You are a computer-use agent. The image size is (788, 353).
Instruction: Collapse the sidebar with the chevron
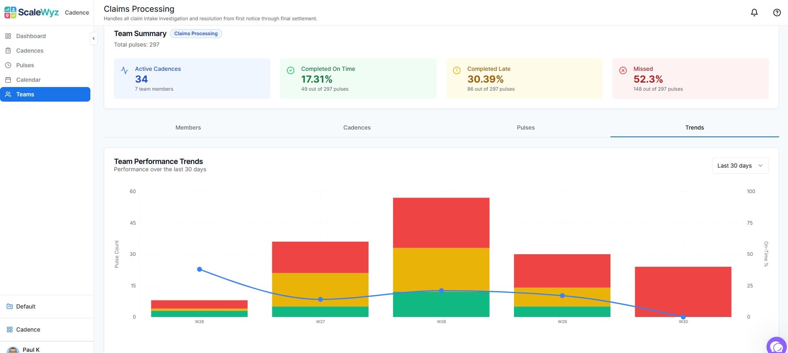click(x=94, y=38)
